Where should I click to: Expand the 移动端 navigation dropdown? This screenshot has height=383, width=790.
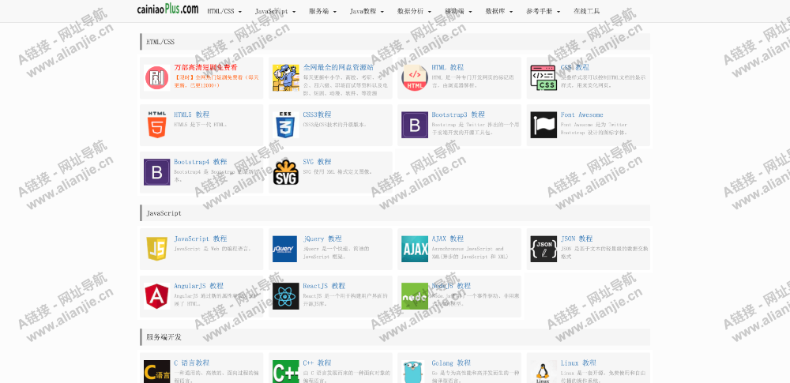[458, 11]
